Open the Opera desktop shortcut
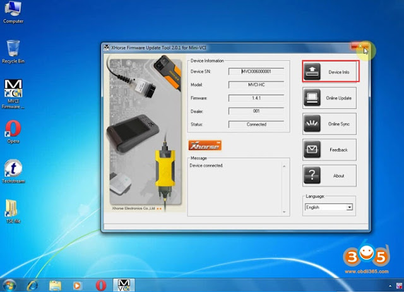The image size is (404, 292). click(13, 131)
